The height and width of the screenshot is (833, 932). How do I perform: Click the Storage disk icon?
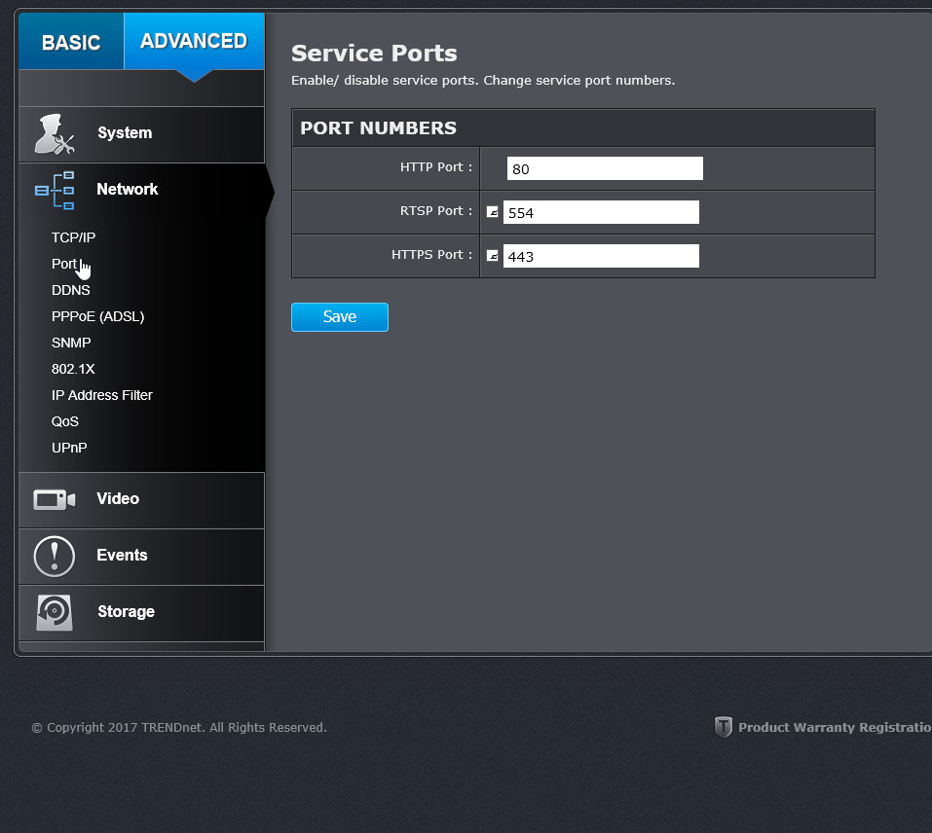coord(55,613)
